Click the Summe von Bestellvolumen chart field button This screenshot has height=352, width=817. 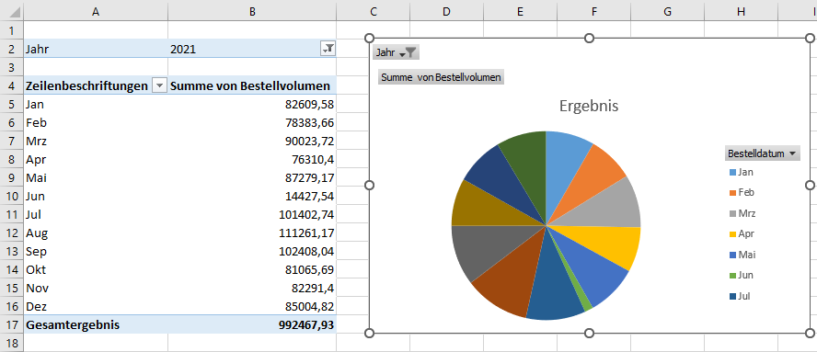click(441, 77)
